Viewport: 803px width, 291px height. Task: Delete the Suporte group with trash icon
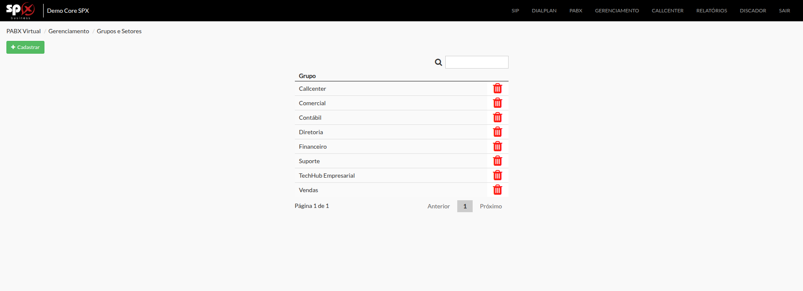coord(497,161)
